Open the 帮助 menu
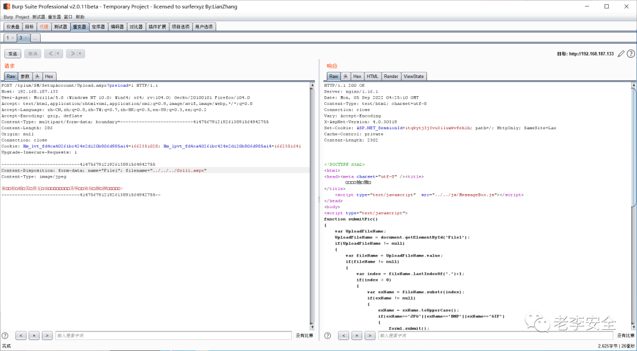The image size is (637, 351). tap(80, 17)
